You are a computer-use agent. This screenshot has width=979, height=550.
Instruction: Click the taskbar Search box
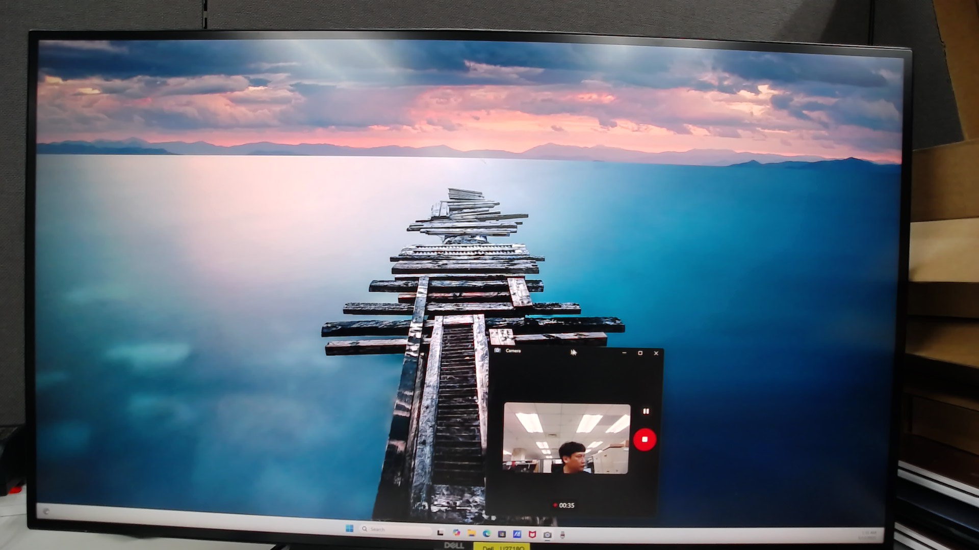388,529
